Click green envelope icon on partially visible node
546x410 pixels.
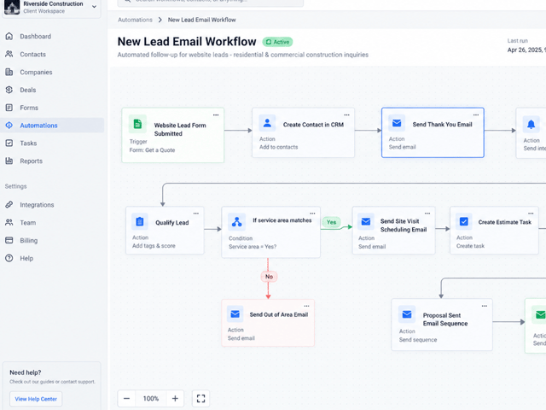[539, 315]
